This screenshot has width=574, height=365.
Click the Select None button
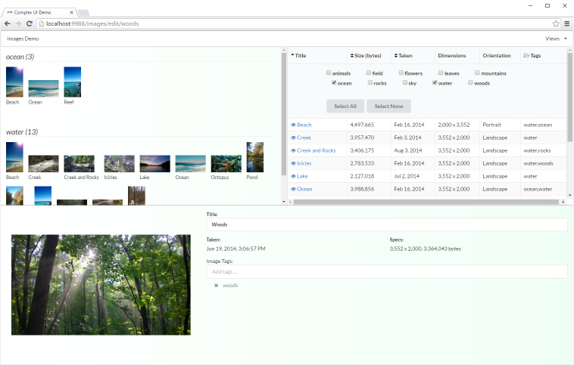[x=388, y=107]
